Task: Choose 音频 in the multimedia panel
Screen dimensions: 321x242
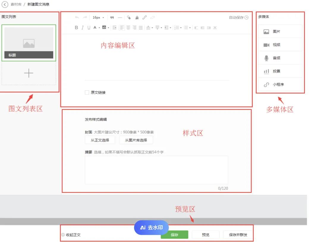Action: pos(280,58)
